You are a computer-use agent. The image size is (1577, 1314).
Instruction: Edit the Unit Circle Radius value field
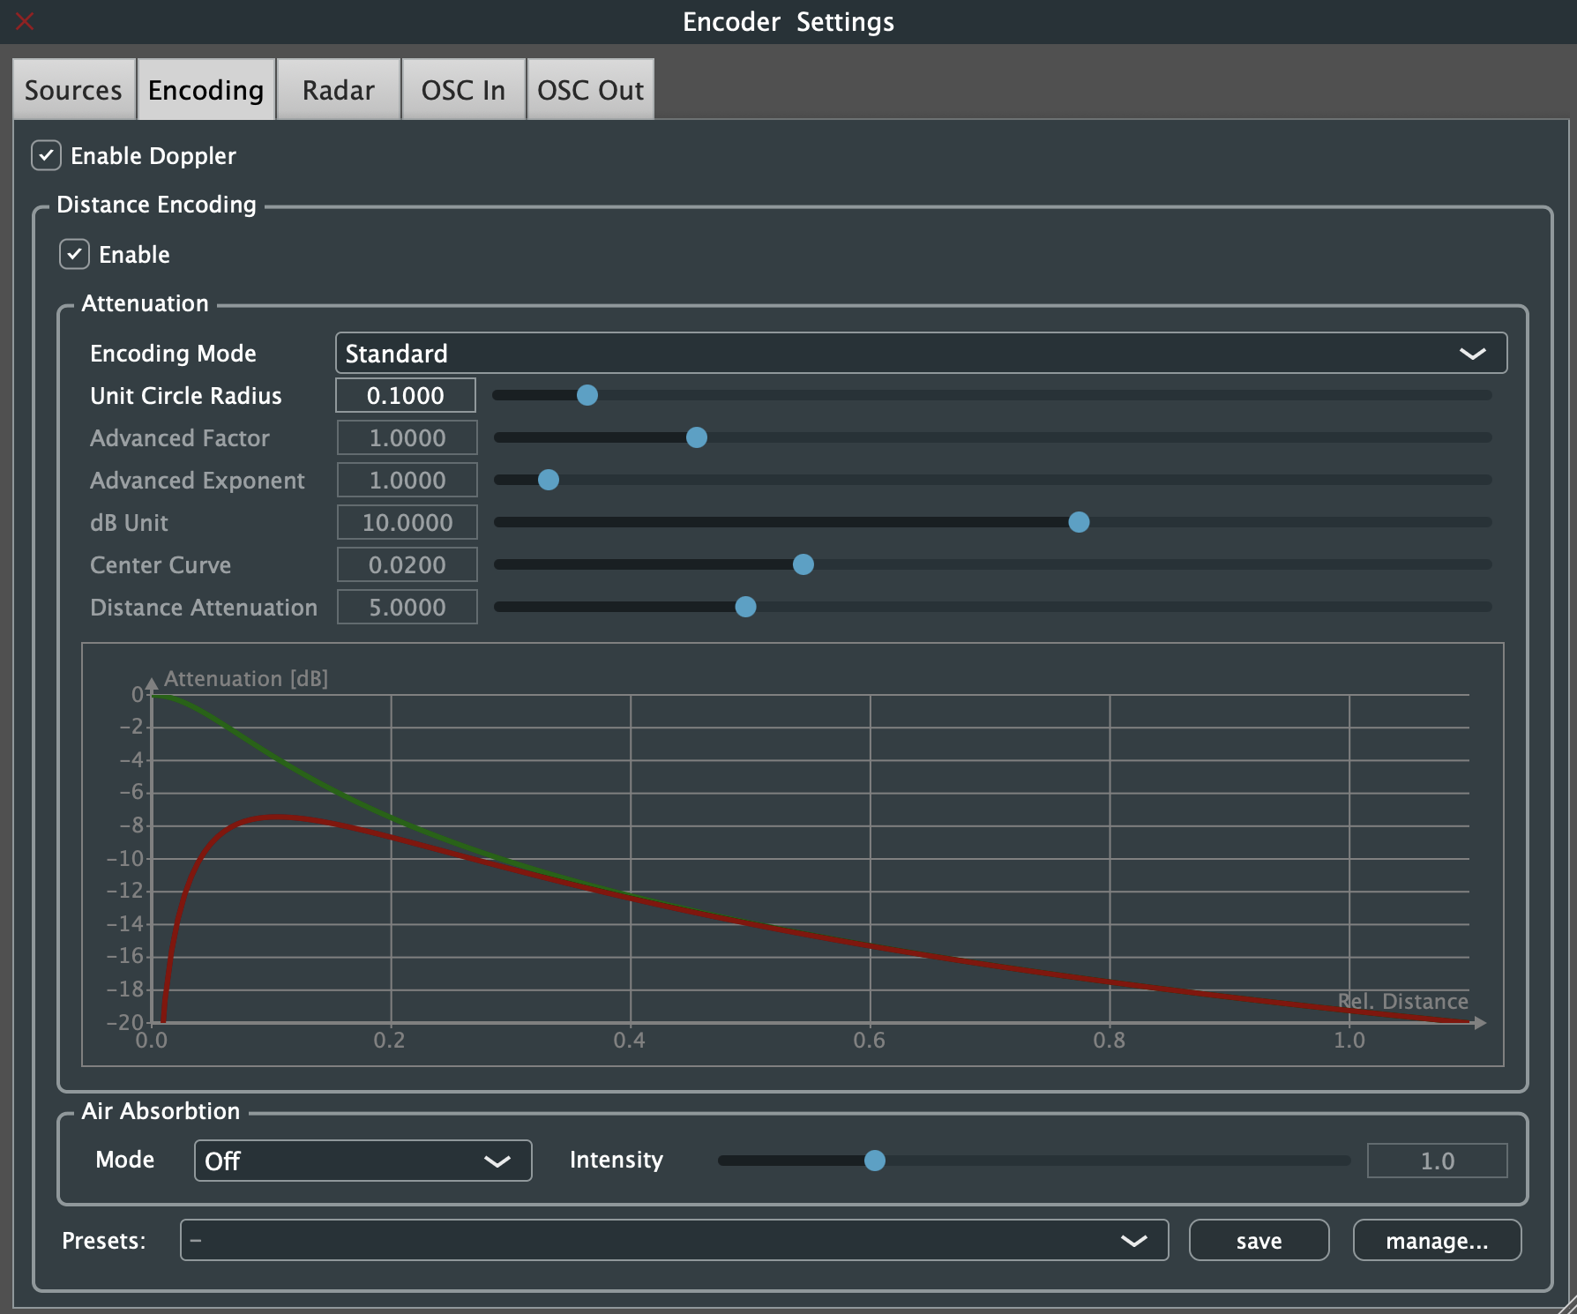pos(405,395)
